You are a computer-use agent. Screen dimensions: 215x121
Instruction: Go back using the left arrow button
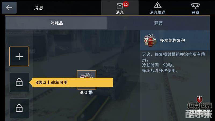[9, 8]
